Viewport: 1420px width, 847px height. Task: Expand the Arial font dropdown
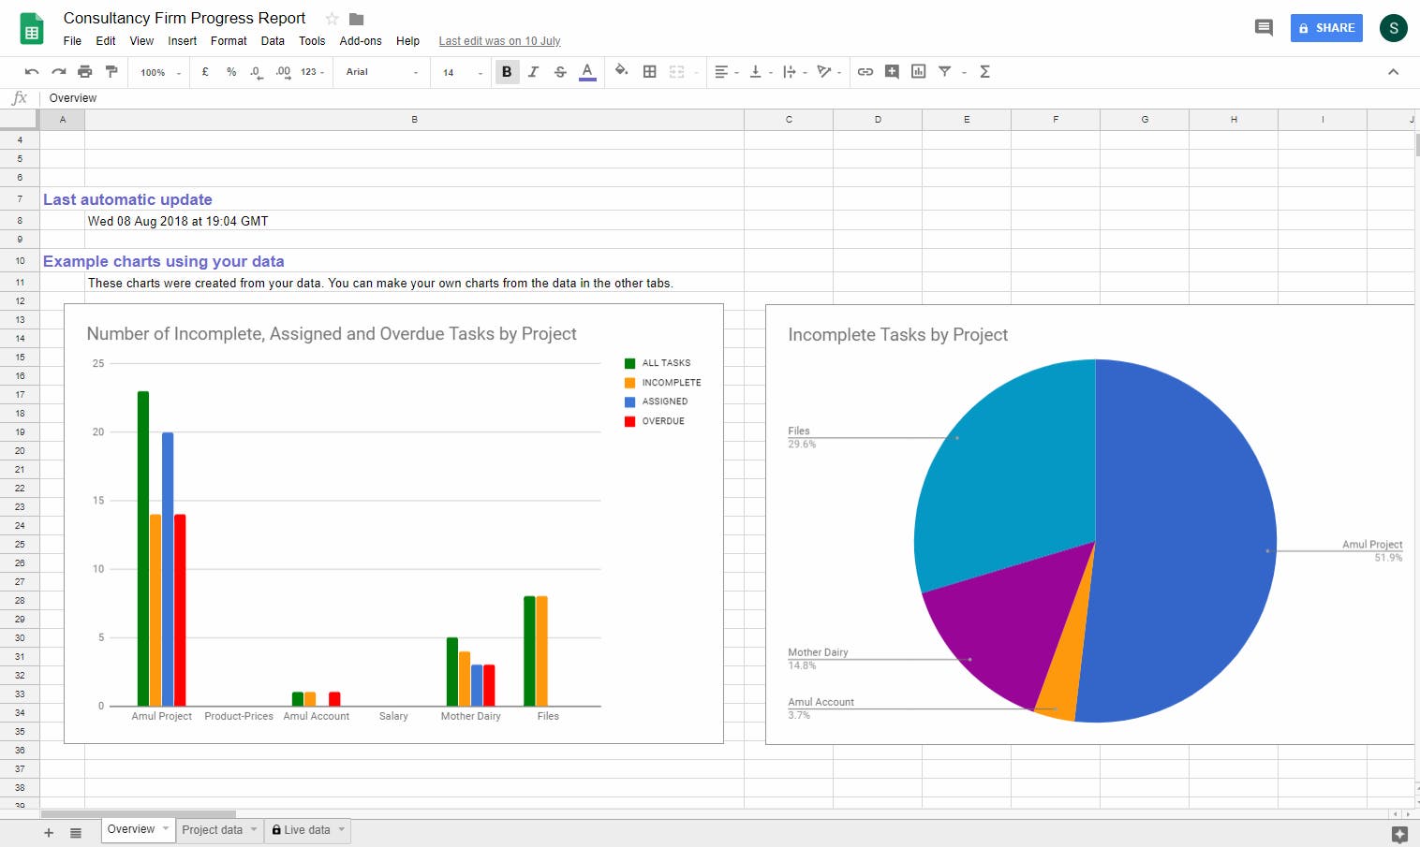[x=381, y=72]
